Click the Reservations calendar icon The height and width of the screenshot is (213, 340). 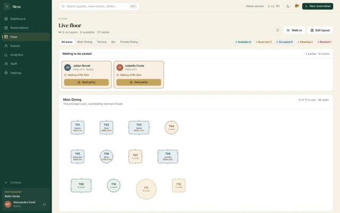pyautogui.click(x=6, y=28)
